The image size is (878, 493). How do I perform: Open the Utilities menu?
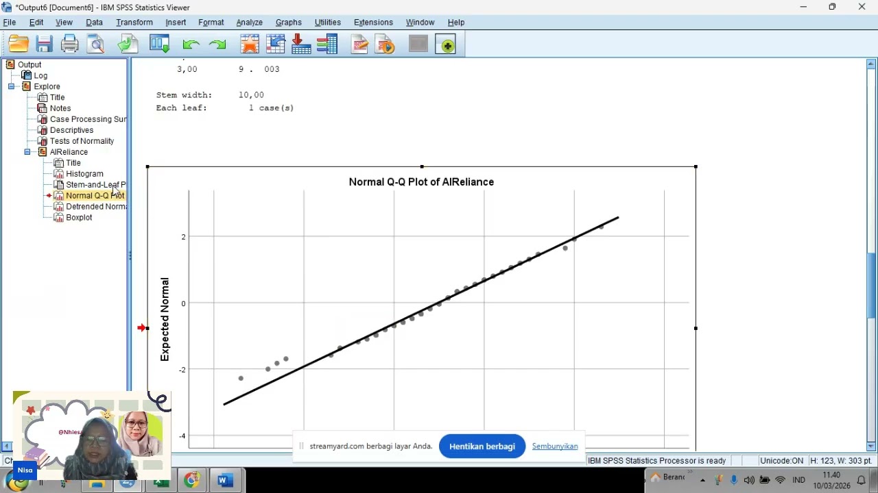click(x=328, y=23)
